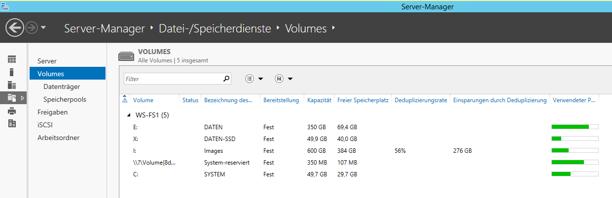Viewport: 612px width, 198px height.
Task: Sort by Einsparungen durch Deduplizierung header
Action: pos(500,100)
